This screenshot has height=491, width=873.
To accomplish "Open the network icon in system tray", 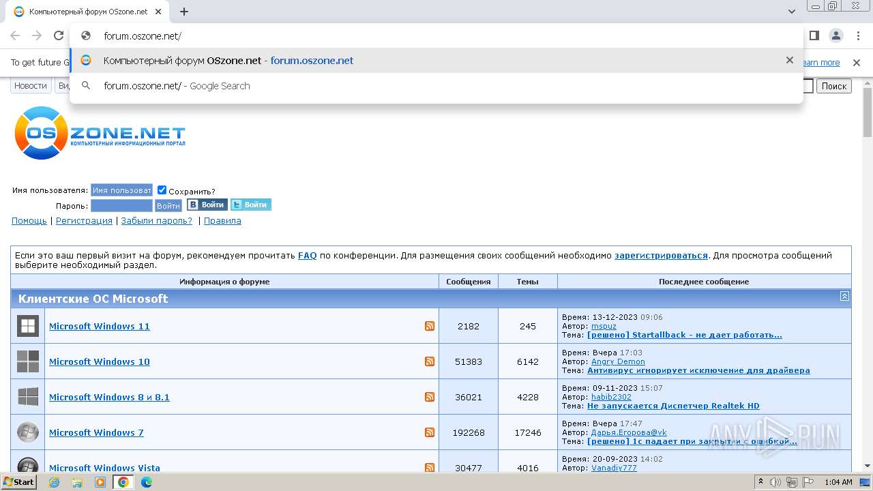I will pyautogui.click(x=792, y=482).
